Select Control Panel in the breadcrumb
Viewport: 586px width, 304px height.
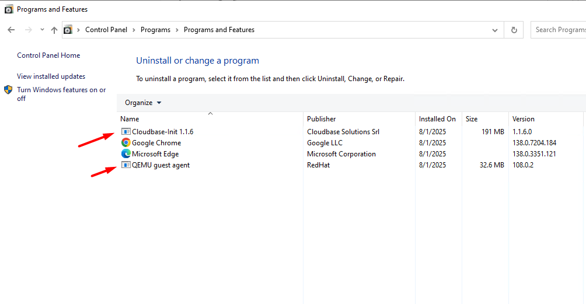point(106,30)
